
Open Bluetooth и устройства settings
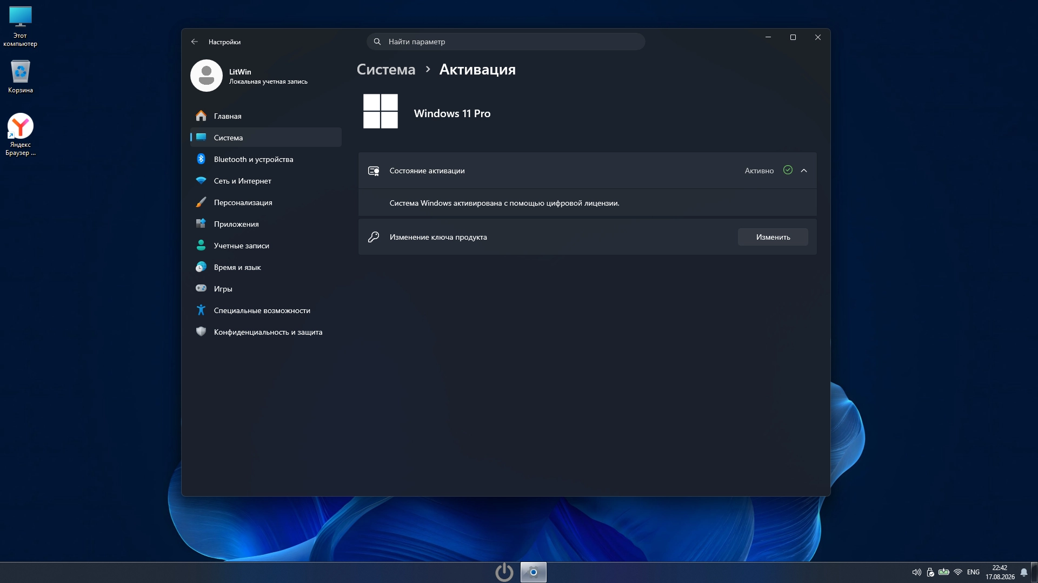coord(266,159)
